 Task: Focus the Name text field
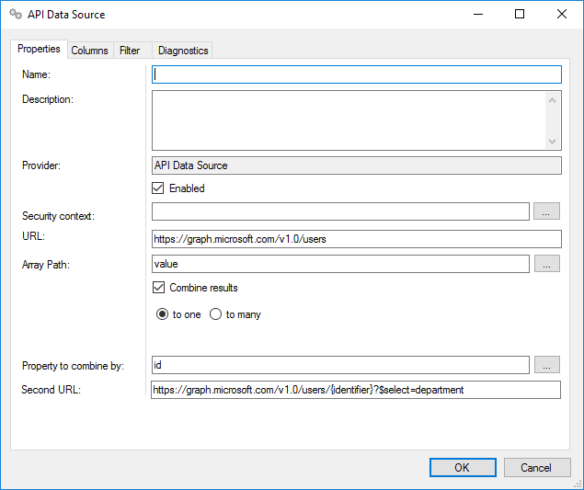pyautogui.click(x=356, y=74)
